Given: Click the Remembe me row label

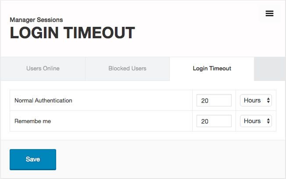Looking at the screenshot, I should pyautogui.click(x=33, y=121).
